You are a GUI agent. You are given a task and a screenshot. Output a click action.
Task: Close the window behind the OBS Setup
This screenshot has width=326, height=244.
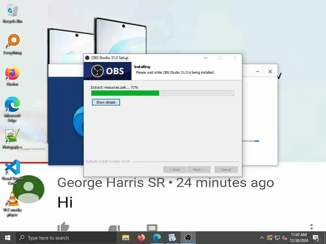pos(270,71)
